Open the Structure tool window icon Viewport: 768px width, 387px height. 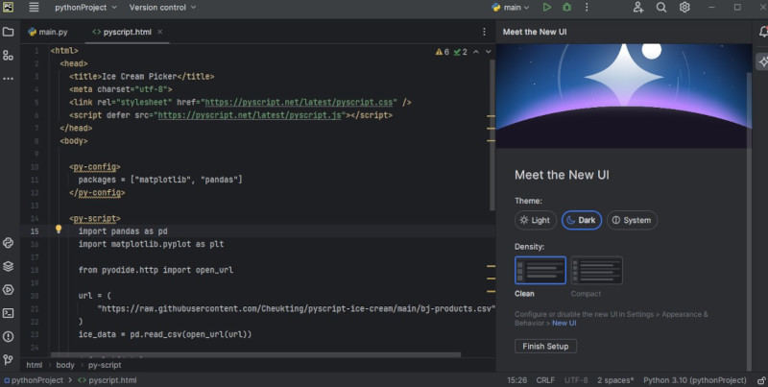pyautogui.click(x=9, y=56)
